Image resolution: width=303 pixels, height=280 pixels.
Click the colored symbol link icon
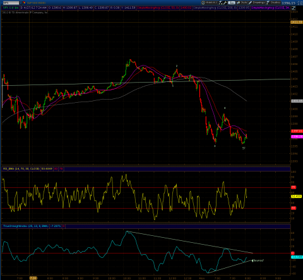(24, 3)
